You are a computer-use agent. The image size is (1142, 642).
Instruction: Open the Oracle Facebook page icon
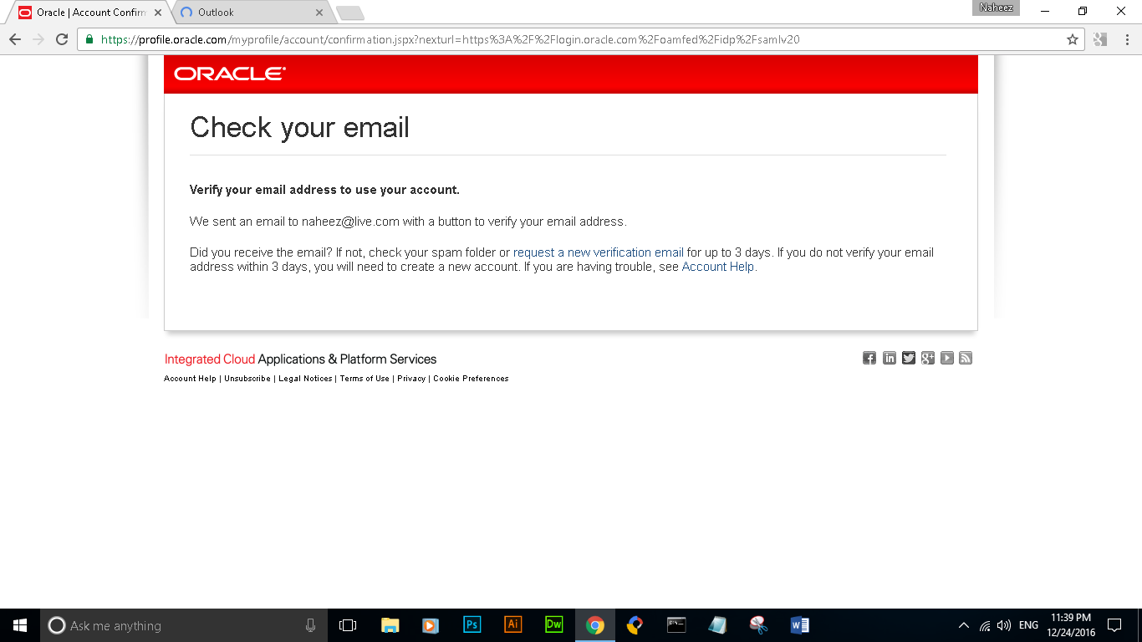pos(869,358)
